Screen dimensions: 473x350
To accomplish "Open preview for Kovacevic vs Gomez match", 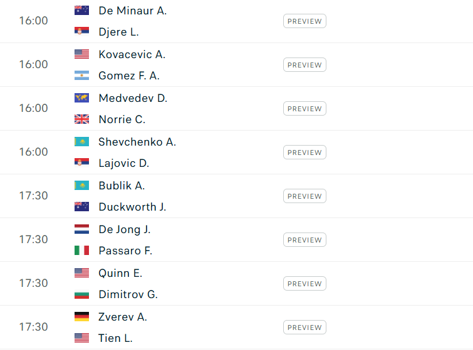I will click(x=304, y=65).
